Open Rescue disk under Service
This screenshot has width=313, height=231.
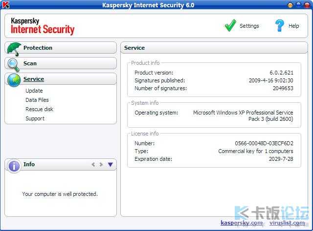tap(39, 109)
